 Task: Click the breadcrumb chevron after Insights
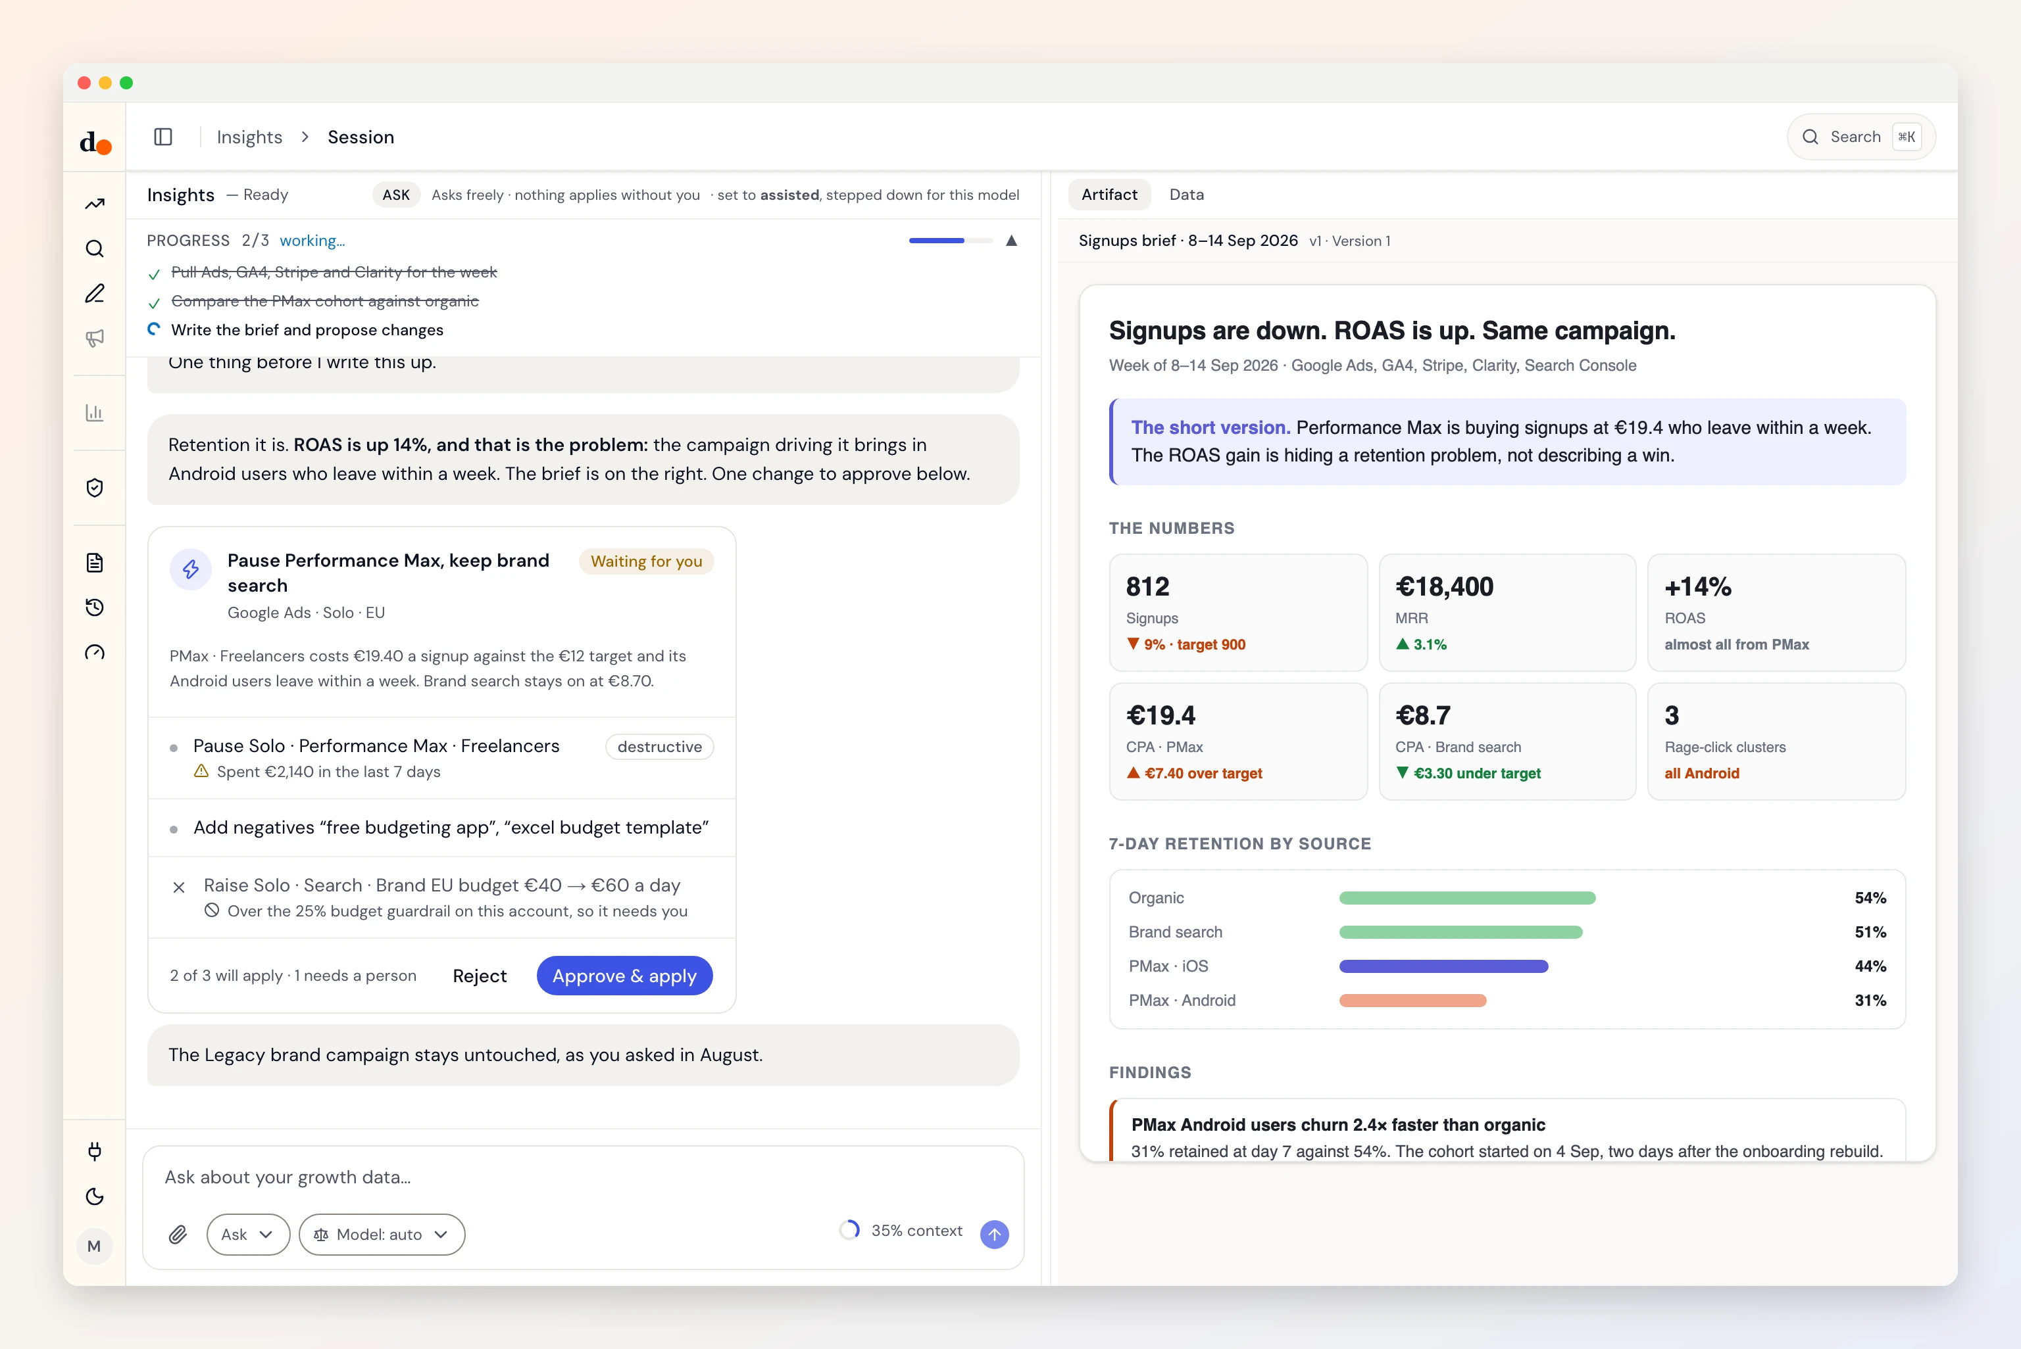click(x=305, y=137)
